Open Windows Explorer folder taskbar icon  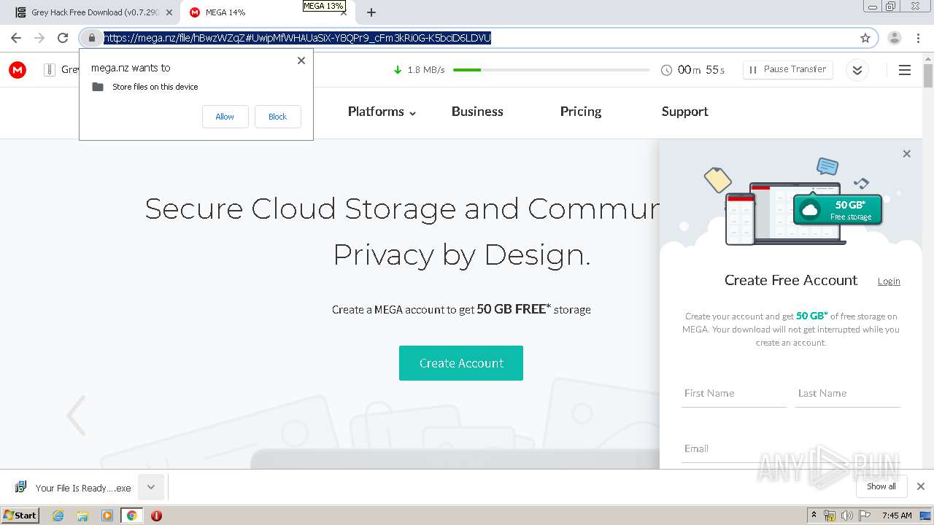point(82,516)
